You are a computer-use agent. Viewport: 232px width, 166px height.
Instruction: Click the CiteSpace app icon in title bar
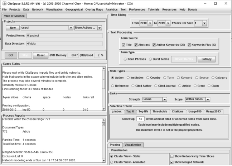tap(4, 3)
